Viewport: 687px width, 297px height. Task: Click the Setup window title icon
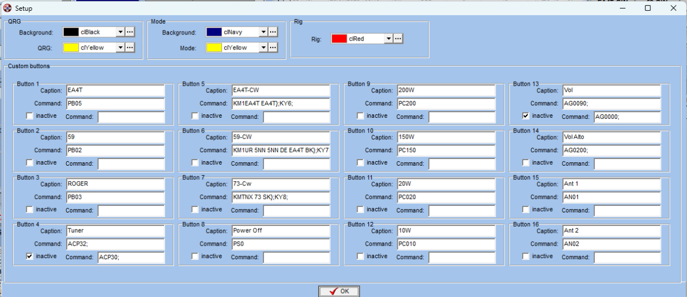(x=7, y=8)
